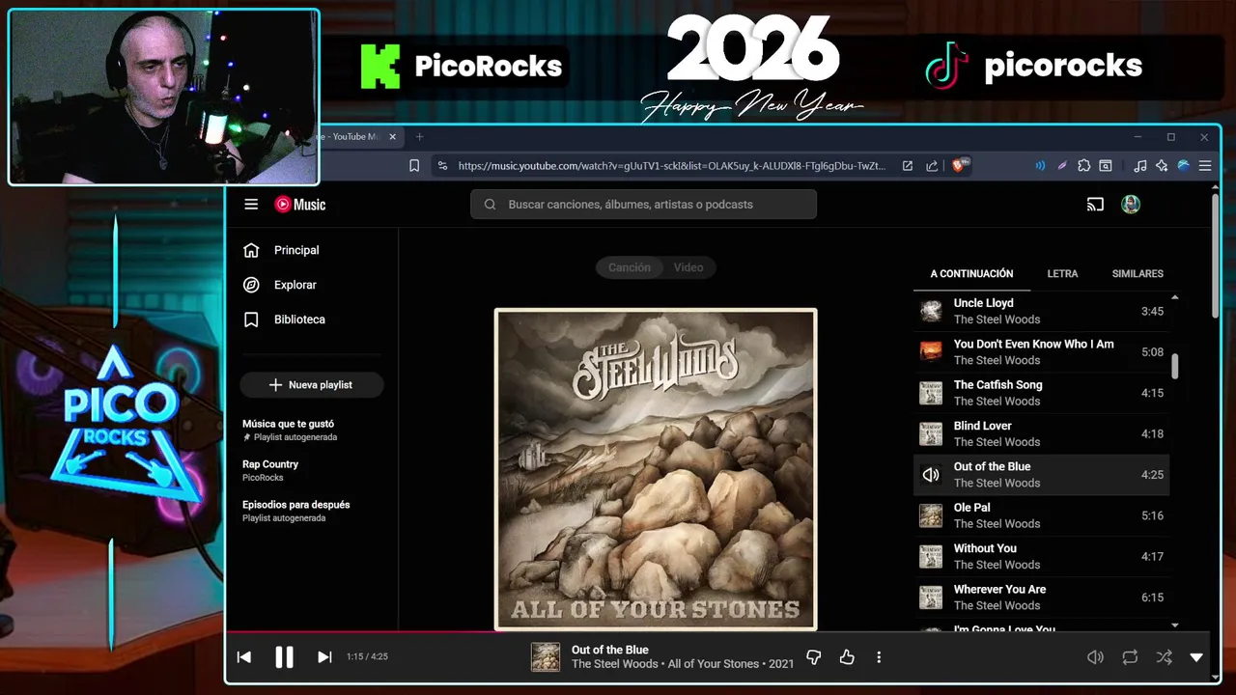The height and width of the screenshot is (695, 1236).
Task: Play Blind Lover from the queue
Action: [1041, 433]
